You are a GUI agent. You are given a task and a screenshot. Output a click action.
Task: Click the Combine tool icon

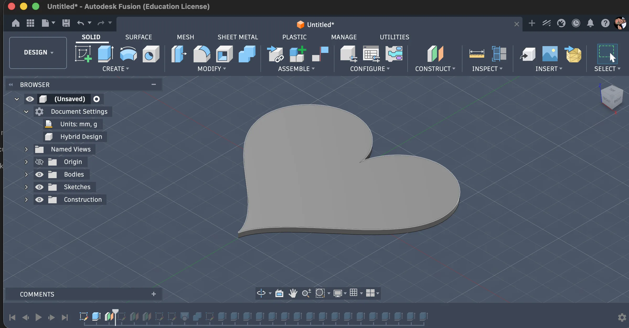coord(247,54)
